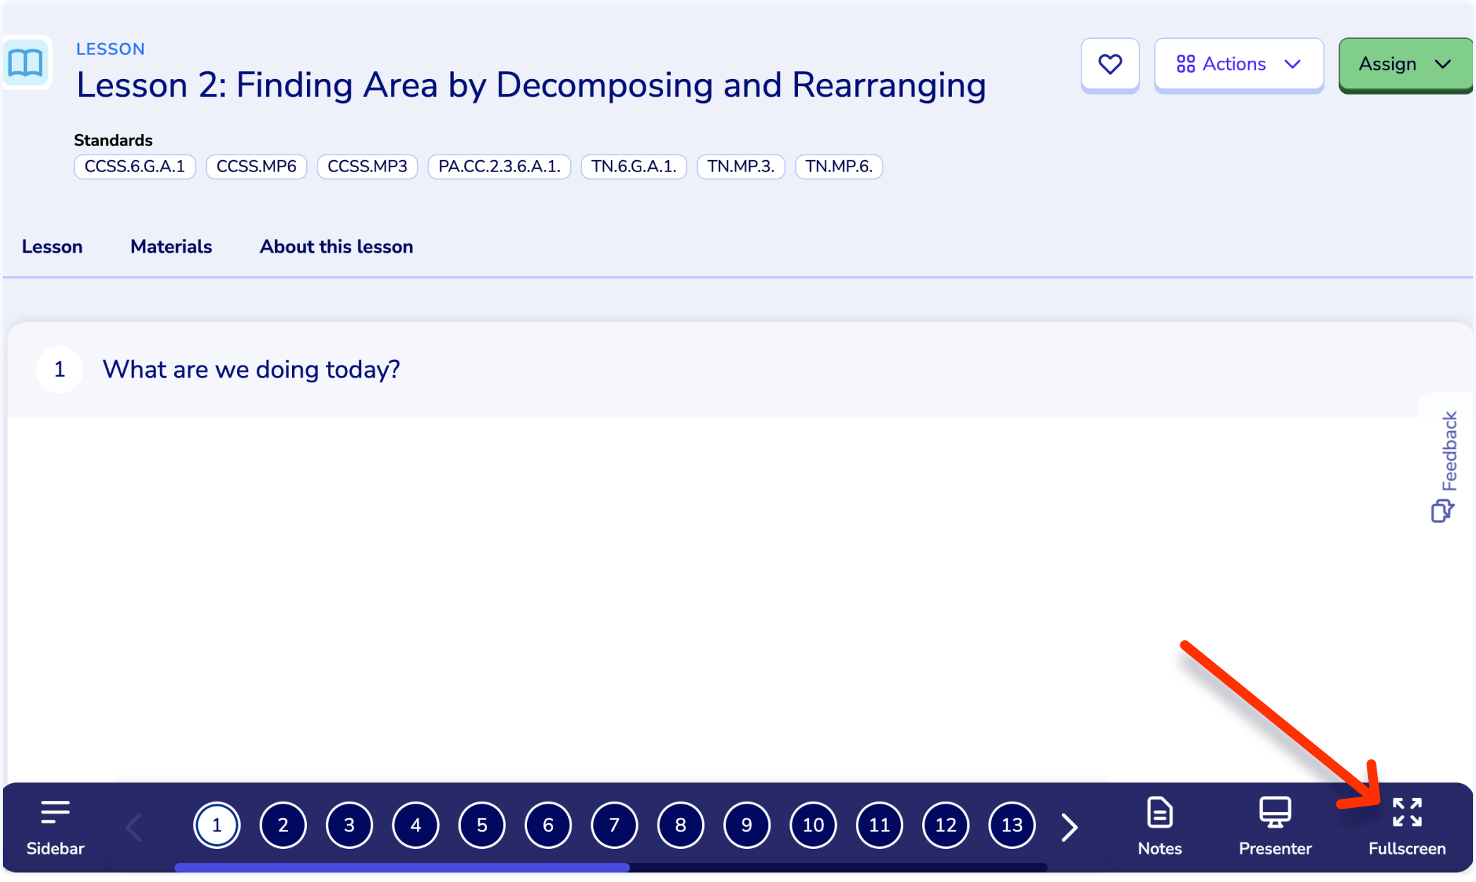This screenshot has width=1476, height=882.
Task: Expand the Actions dropdown
Action: click(1238, 64)
